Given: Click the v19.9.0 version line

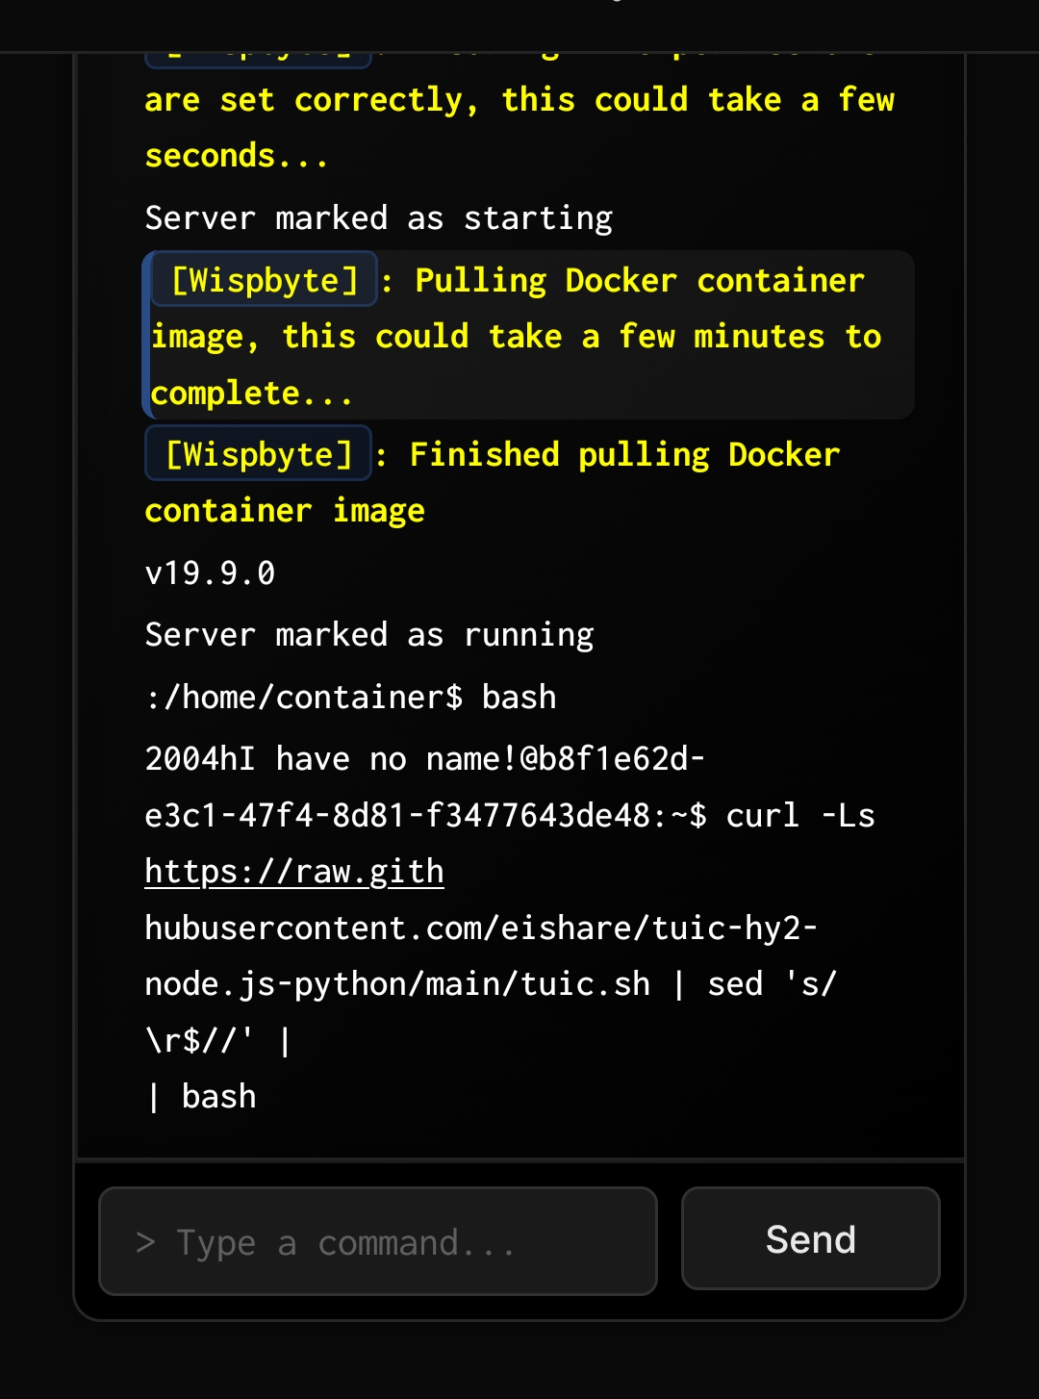Looking at the screenshot, I should click(210, 573).
